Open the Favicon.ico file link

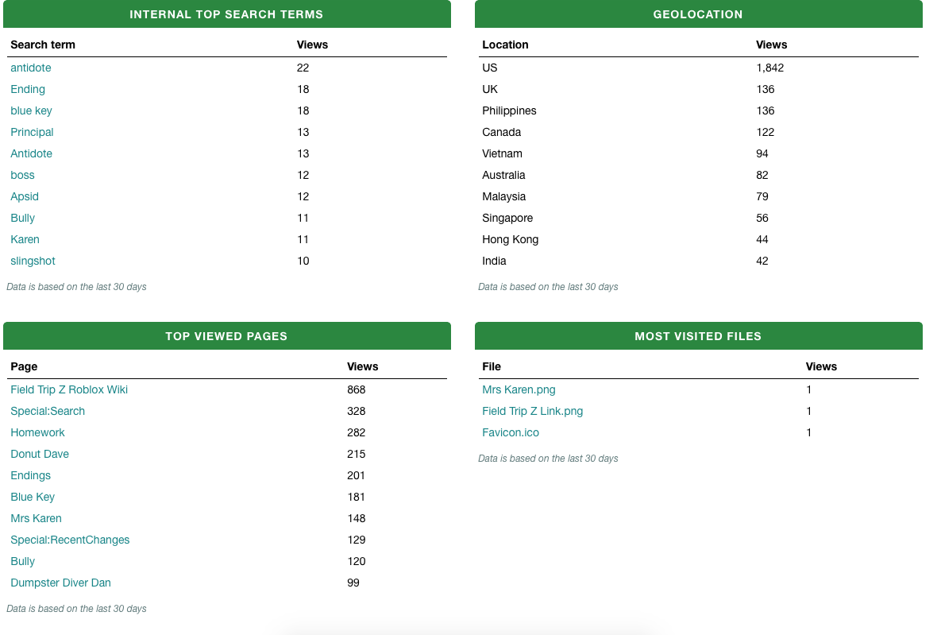coord(511,433)
